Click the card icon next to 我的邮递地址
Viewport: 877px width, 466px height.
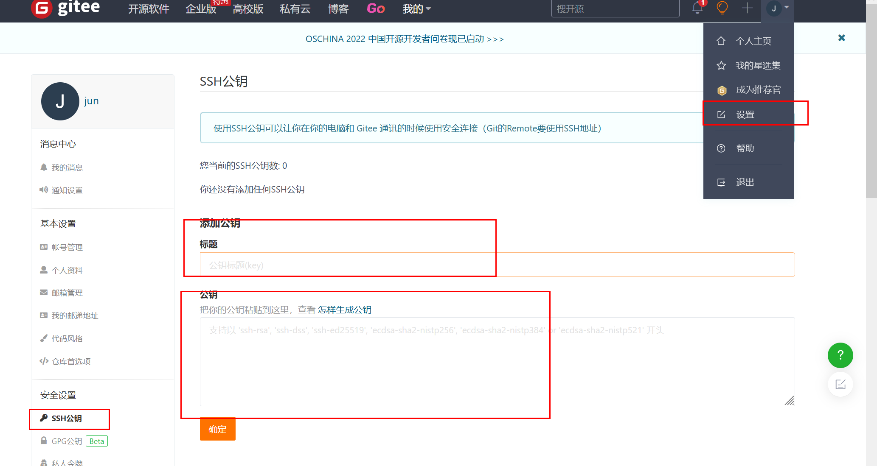pyautogui.click(x=44, y=315)
